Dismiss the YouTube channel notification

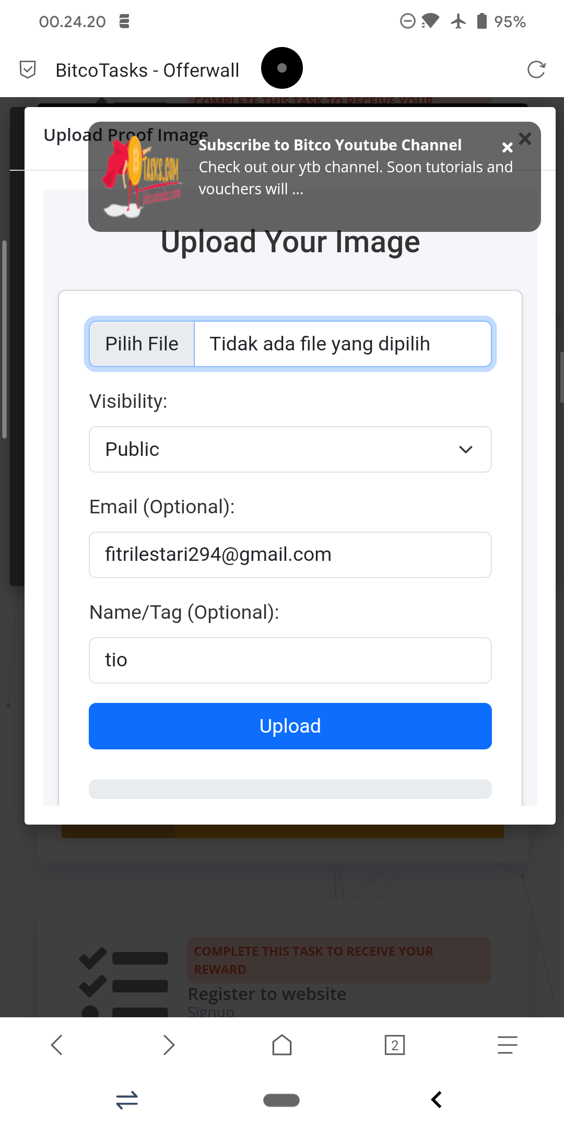click(507, 147)
